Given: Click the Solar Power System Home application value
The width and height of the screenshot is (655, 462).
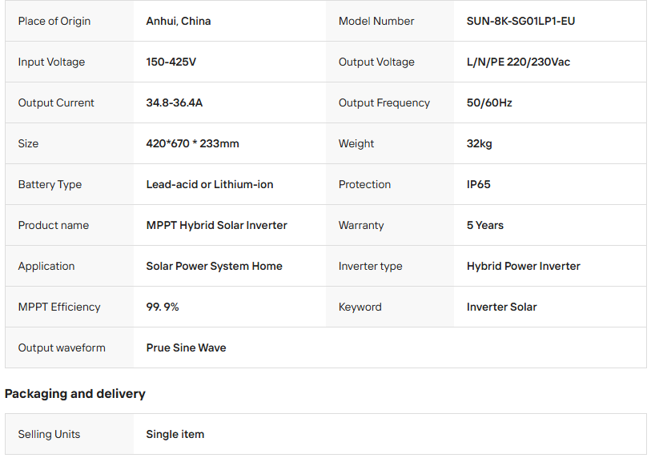Looking at the screenshot, I should click(x=214, y=266).
